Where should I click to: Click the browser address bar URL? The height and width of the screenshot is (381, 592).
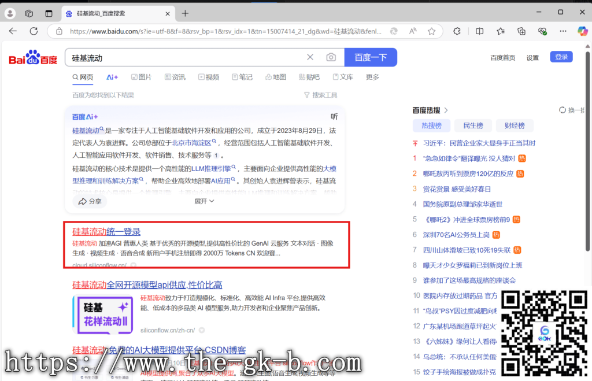[x=225, y=31]
